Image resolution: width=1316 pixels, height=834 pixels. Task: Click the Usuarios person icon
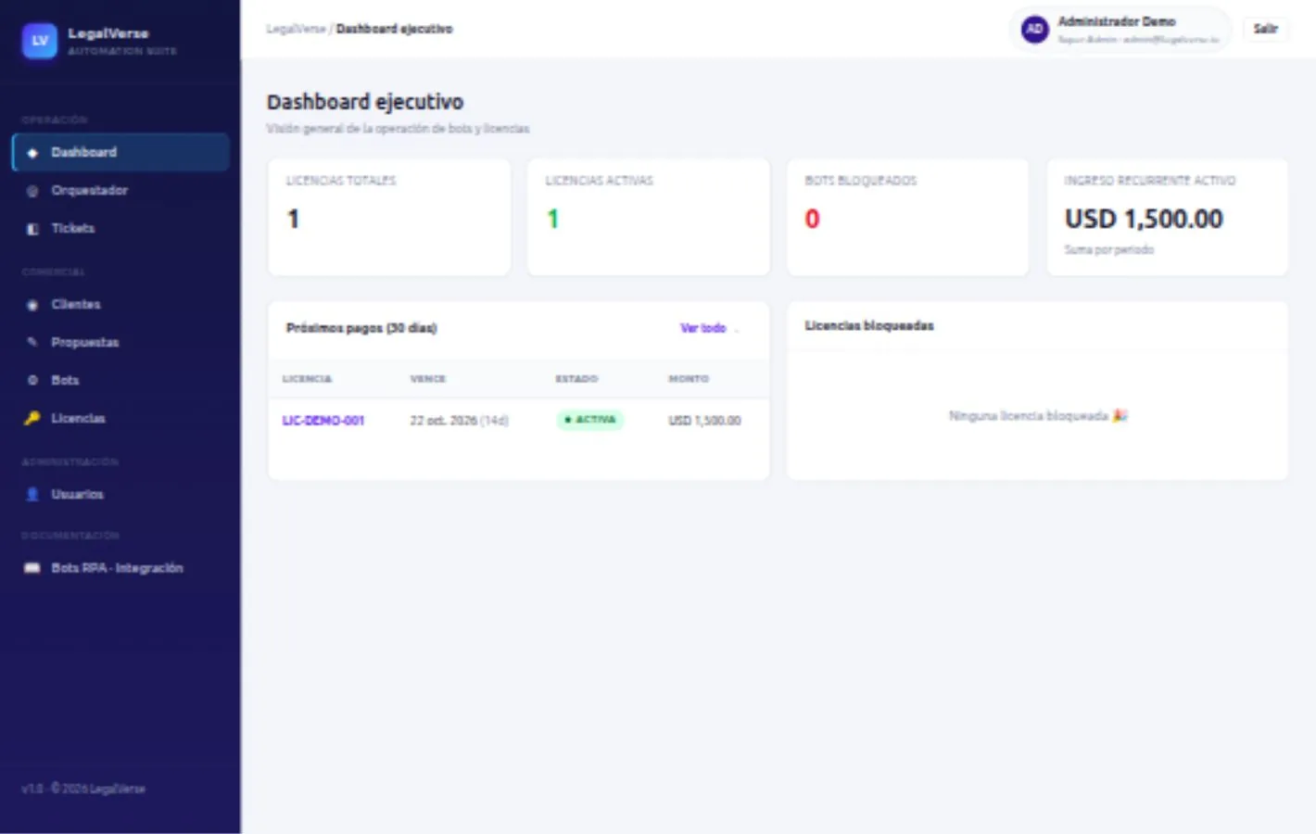pyautogui.click(x=32, y=495)
